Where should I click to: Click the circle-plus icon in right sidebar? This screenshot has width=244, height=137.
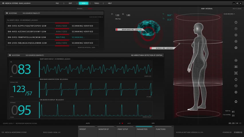pyautogui.click(x=236, y=35)
